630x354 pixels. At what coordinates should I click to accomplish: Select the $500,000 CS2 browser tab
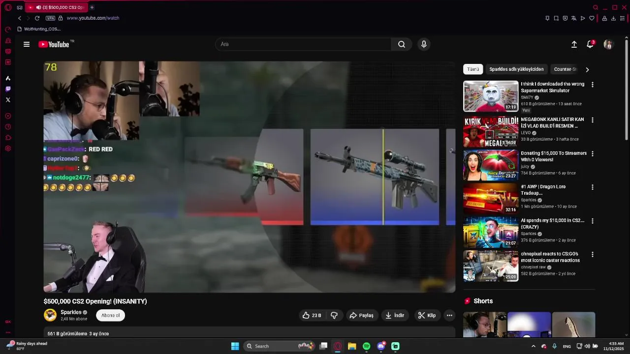(x=56, y=7)
